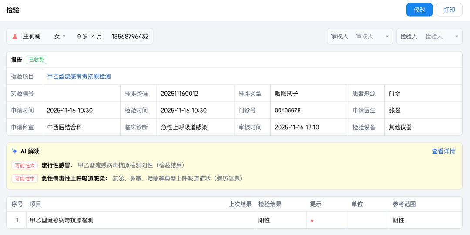Open 查看详情 link in AI panel
This screenshot has width=470, height=235.
(443, 151)
